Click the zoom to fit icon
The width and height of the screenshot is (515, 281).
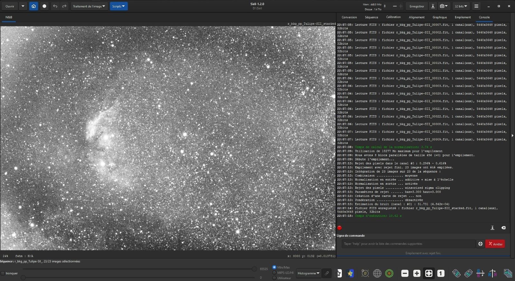(x=429, y=273)
